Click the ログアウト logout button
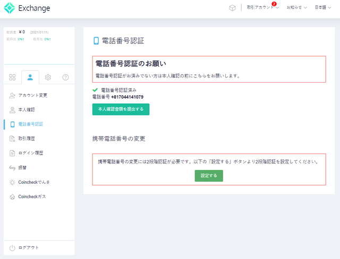Viewport: 340px width, 259px height. [39, 248]
